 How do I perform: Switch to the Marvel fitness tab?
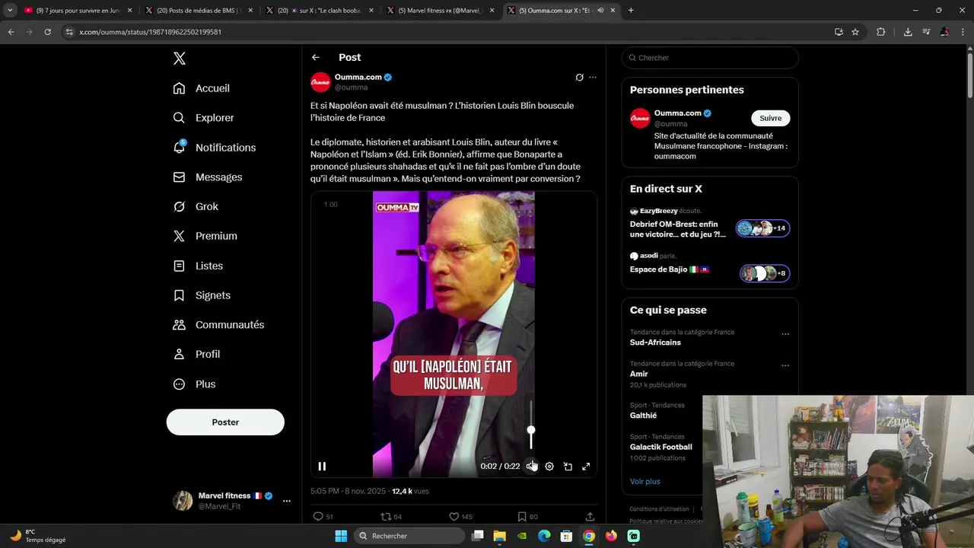pyautogui.click(x=440, y=11)
